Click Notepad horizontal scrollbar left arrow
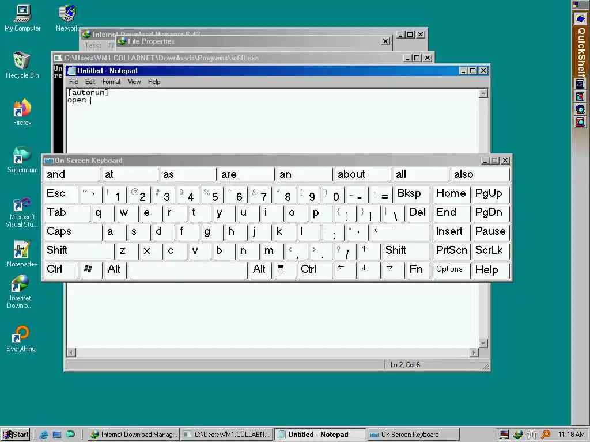Viewport: 590px width, 442px height. click(x=71, y=353)
